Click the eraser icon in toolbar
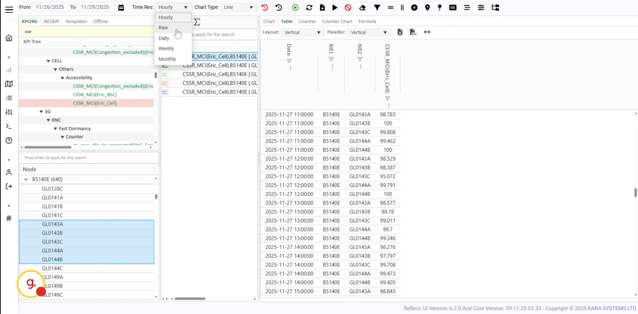Screen dimensions: 638x314 click(363, 7)
